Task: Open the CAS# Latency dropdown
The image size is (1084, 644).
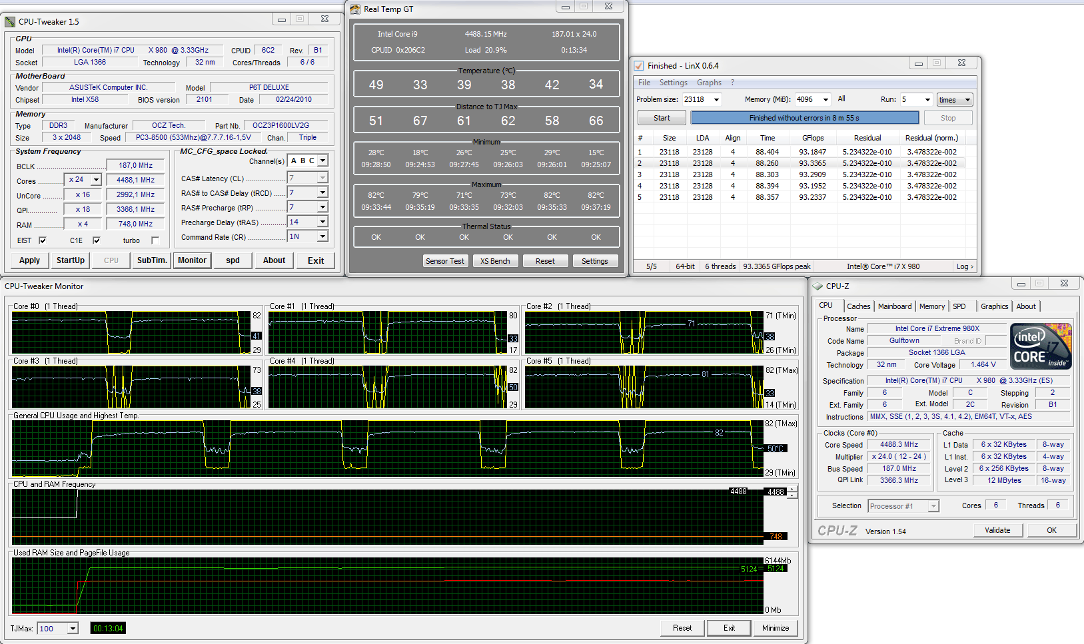Action: tap(322, 178)
